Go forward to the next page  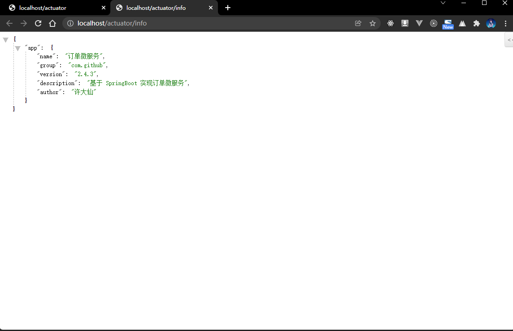tap(24, 23)
